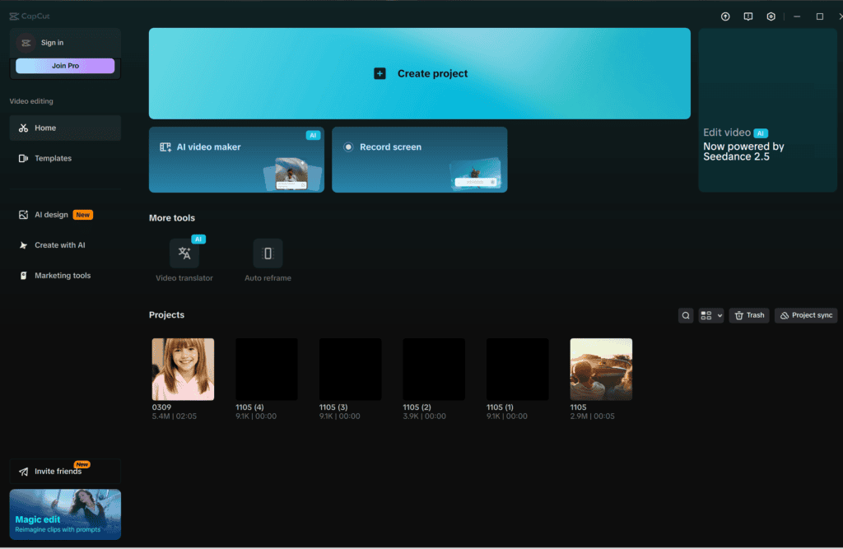Viewport: 843px width, 549px height.
Task: Open the Edit video AI promo panel
Action: coord(767,109)
